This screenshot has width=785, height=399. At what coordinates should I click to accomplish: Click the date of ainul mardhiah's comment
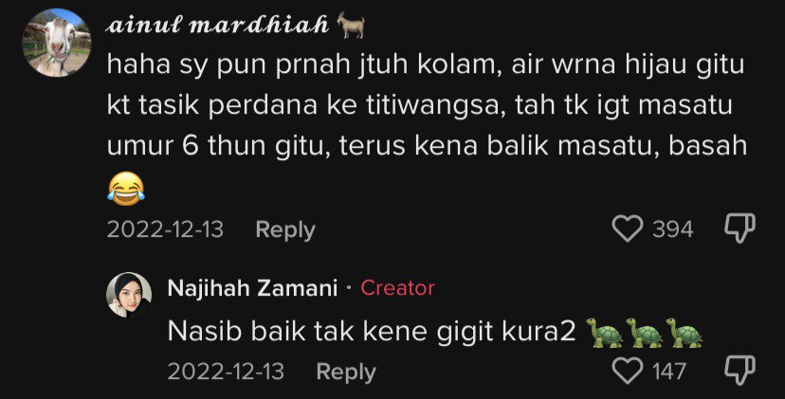(x=165, y=229)
